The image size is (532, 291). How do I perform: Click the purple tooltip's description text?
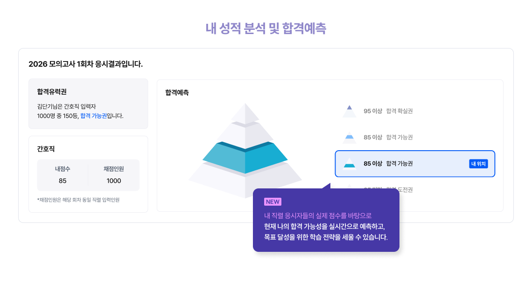pos(325,226)
